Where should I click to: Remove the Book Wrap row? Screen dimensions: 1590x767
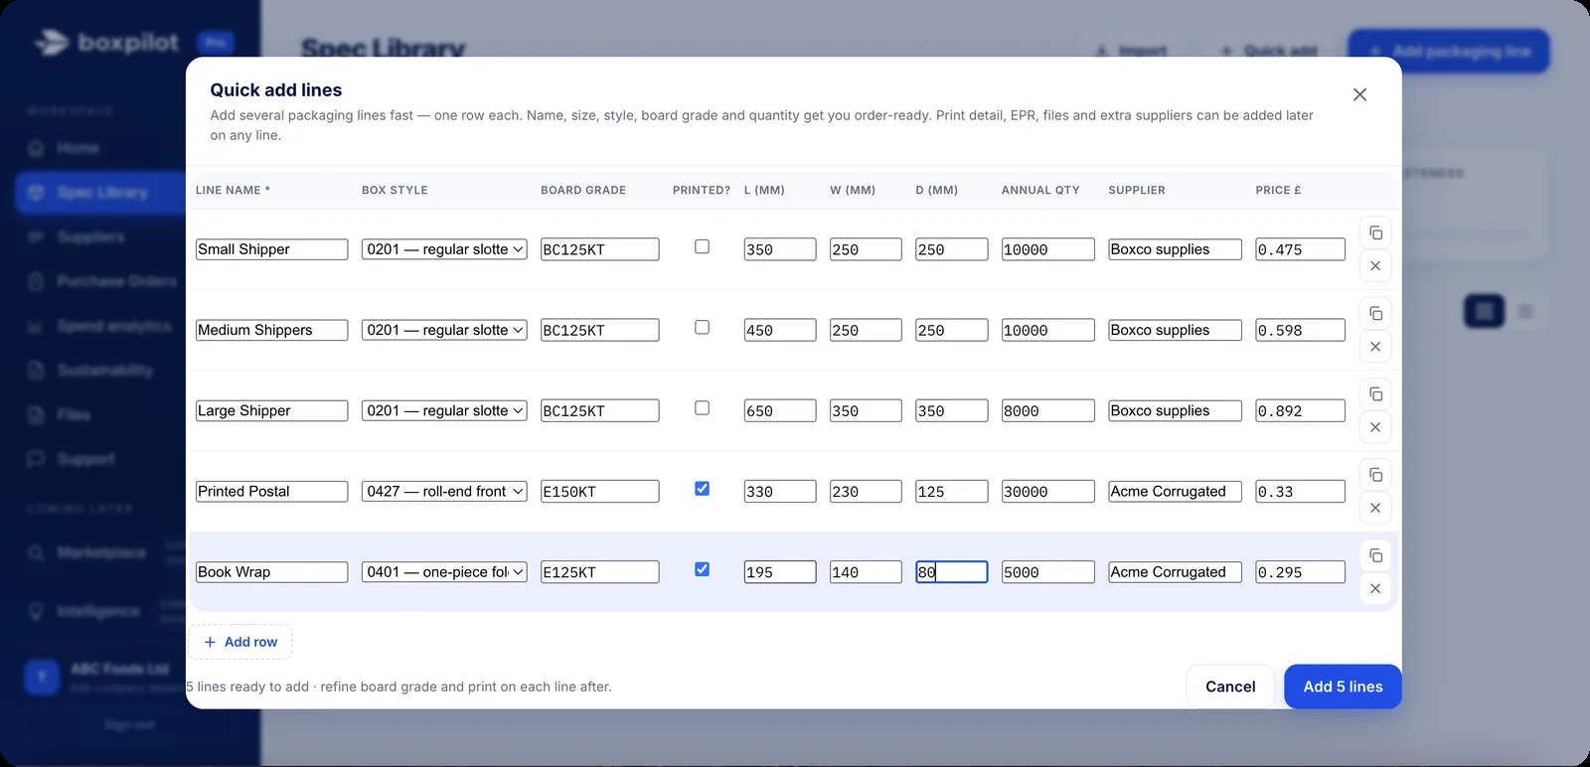(1375, 588)
